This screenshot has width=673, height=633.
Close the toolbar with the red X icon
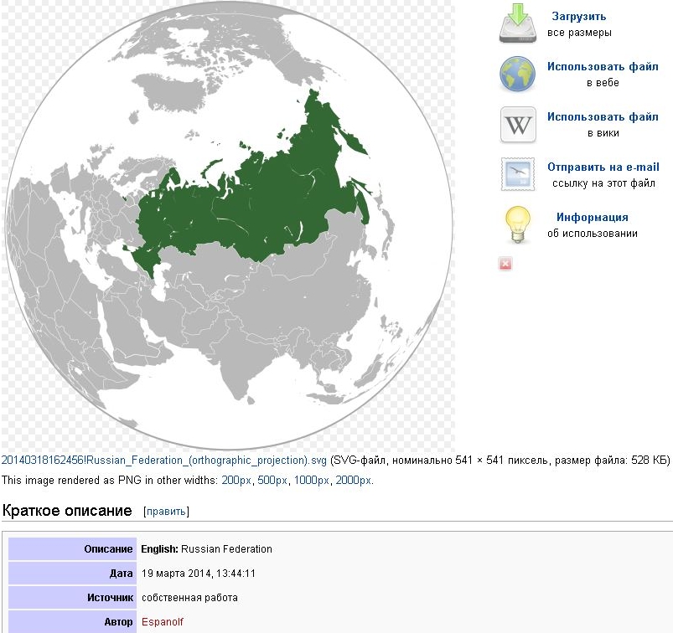tap(505, 265)
